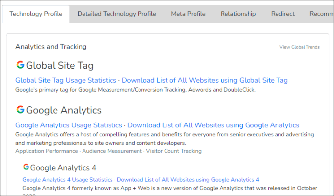Go to the Relationship tab
This screenshot has width=334, height=196.
[238, 14]
